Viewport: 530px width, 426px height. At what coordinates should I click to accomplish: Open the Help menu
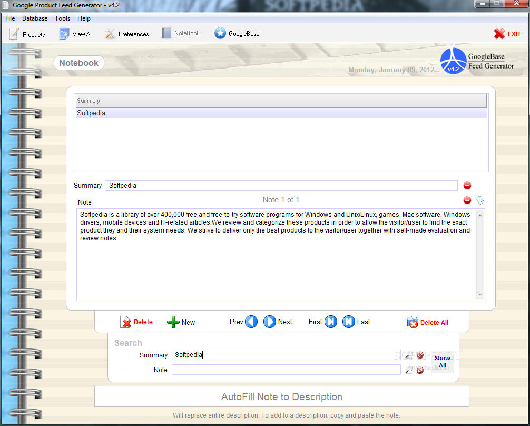84,18
